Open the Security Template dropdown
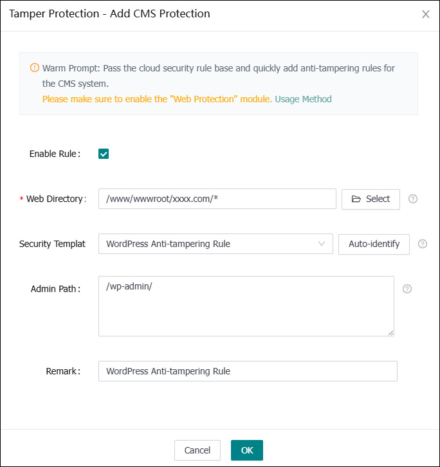Screen dimensions: 440x467 coord(215,244)
